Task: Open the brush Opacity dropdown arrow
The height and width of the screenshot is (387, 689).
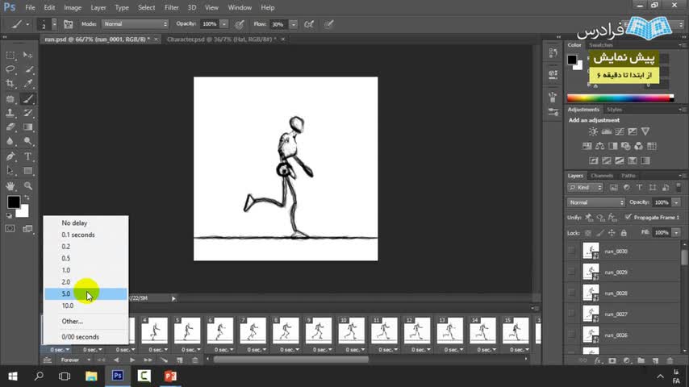Action: coord(224,24)
